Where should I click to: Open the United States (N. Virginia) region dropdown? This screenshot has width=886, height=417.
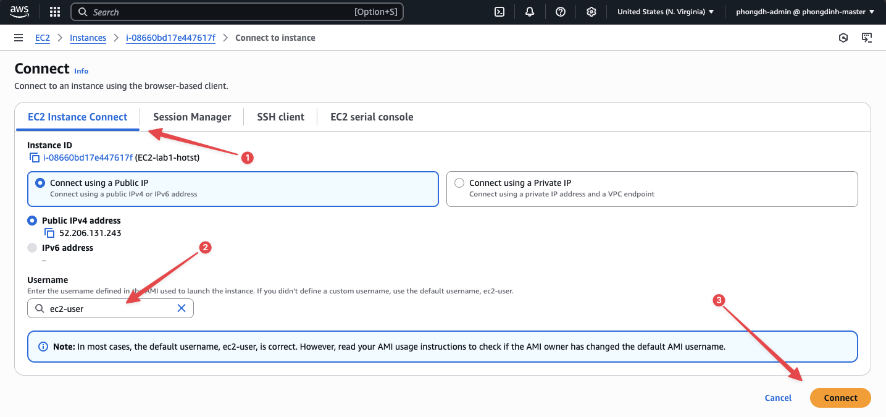pos(666,12)
